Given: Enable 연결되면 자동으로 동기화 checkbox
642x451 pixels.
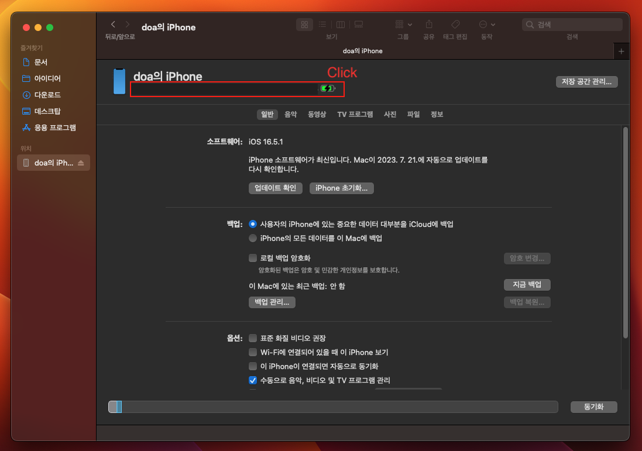Looking at the screenshot, I should [x=253, y=366].
